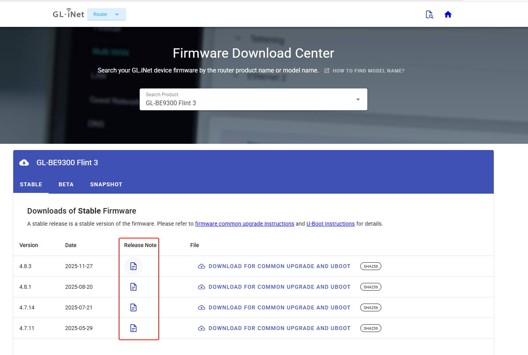View release note for version 4.7.11
The height and width of the screenshot is (355, 528).
tap(133, 328)
